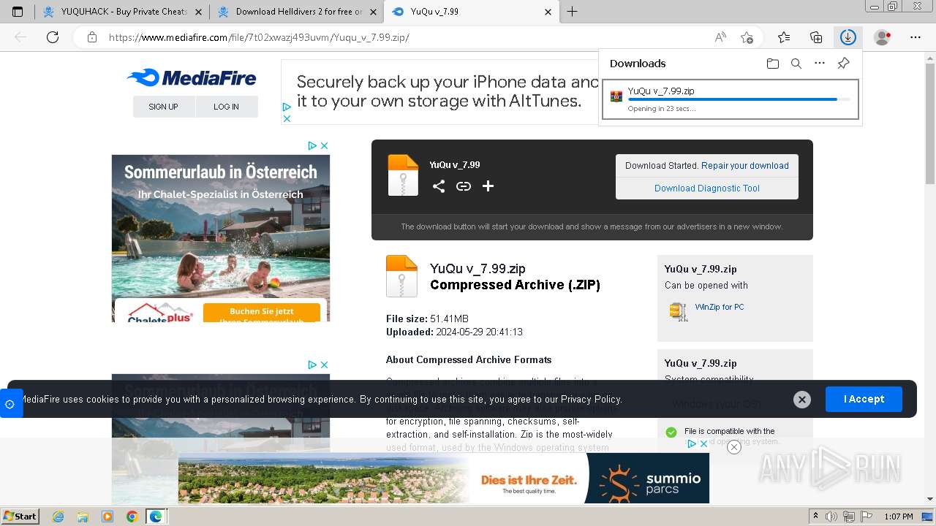Search downloads with the magnifier

(796, 64)
